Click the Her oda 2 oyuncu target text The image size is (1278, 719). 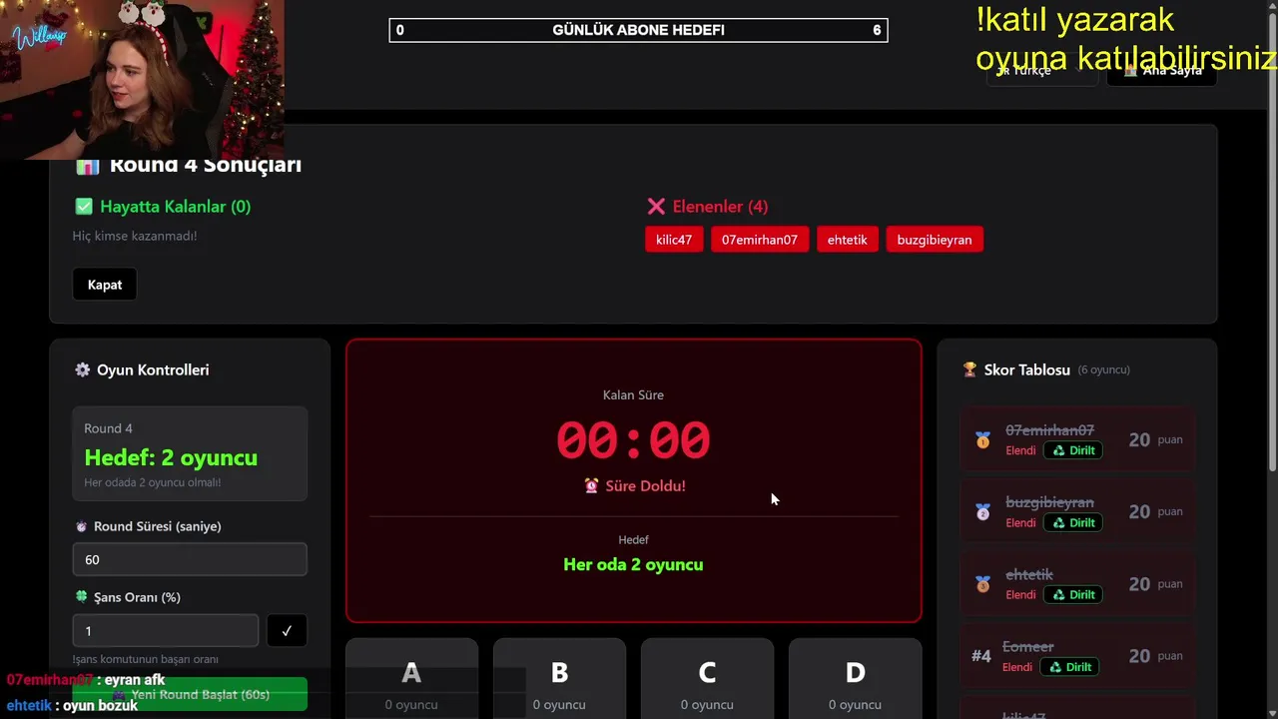point(633,564)
